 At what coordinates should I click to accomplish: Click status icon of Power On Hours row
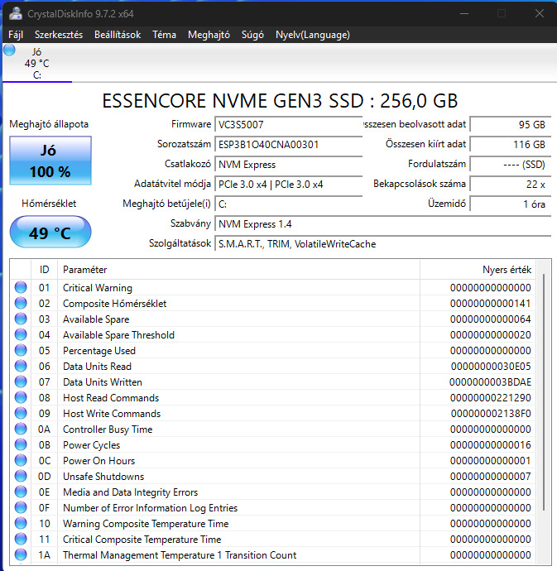click(21, 460)
